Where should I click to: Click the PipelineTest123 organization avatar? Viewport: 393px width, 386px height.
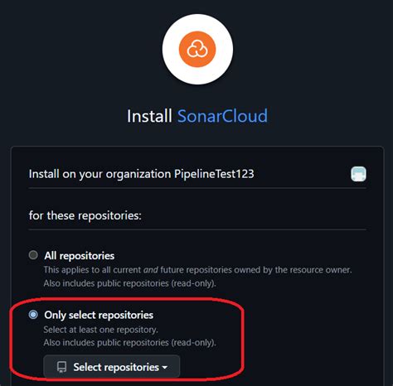tap(358, 174)
